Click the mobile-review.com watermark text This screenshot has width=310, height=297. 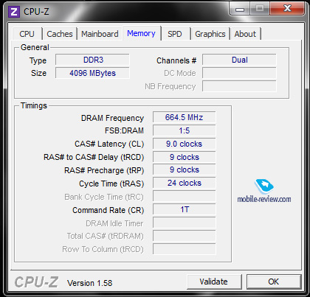coord(264,199)
